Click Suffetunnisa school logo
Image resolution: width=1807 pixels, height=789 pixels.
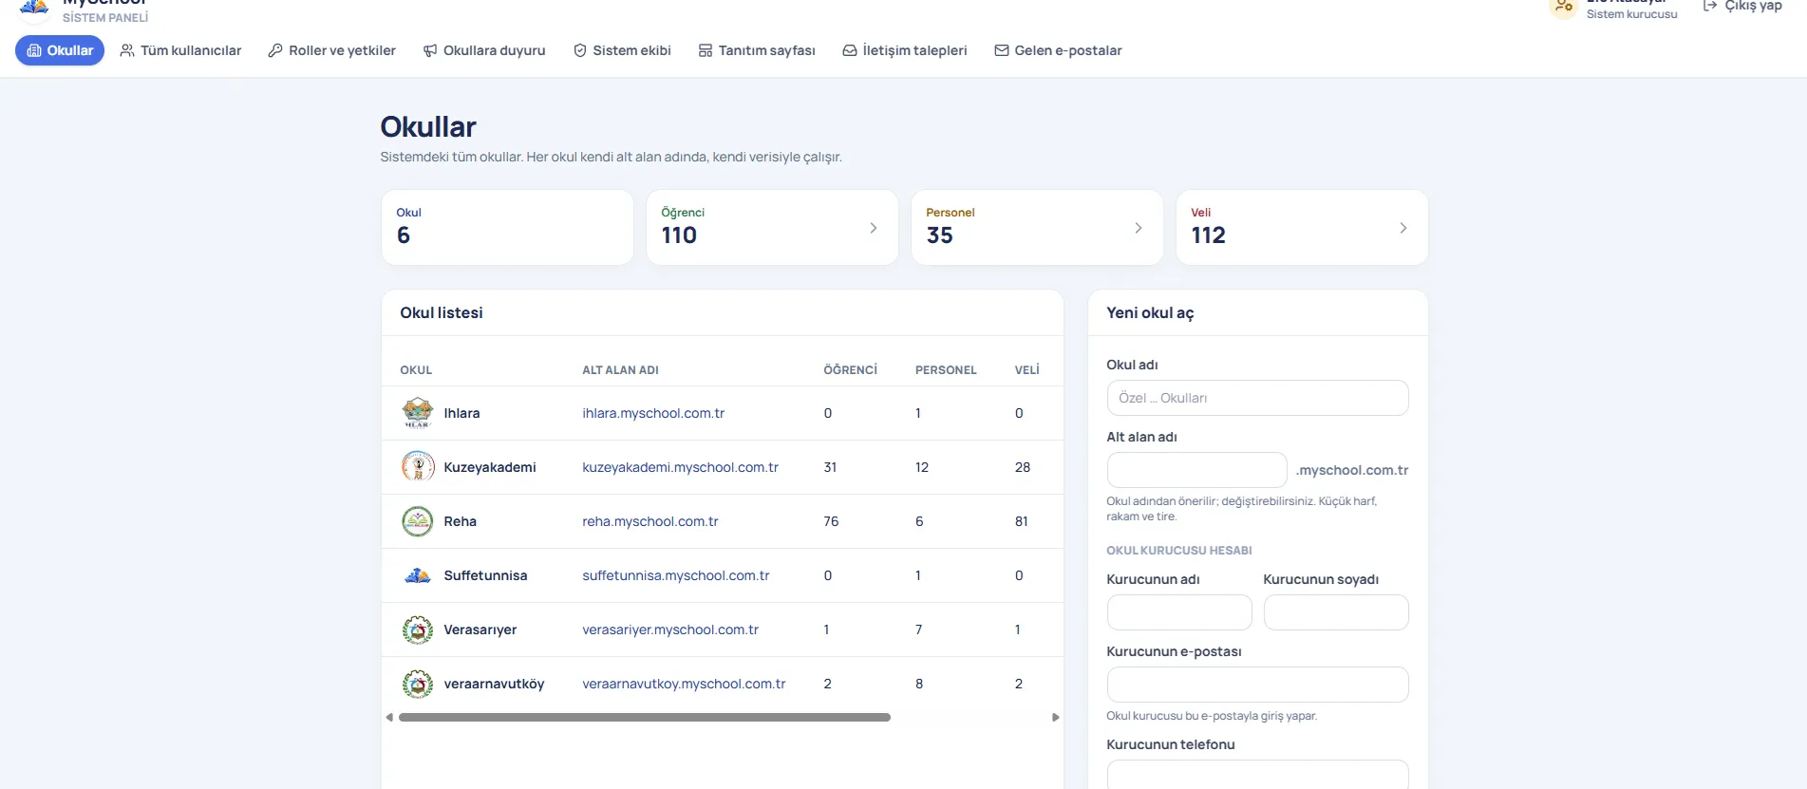coord(418,575)
